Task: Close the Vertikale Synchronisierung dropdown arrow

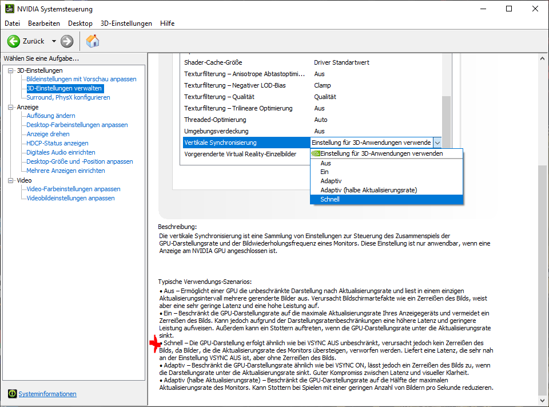Action: 437,143
